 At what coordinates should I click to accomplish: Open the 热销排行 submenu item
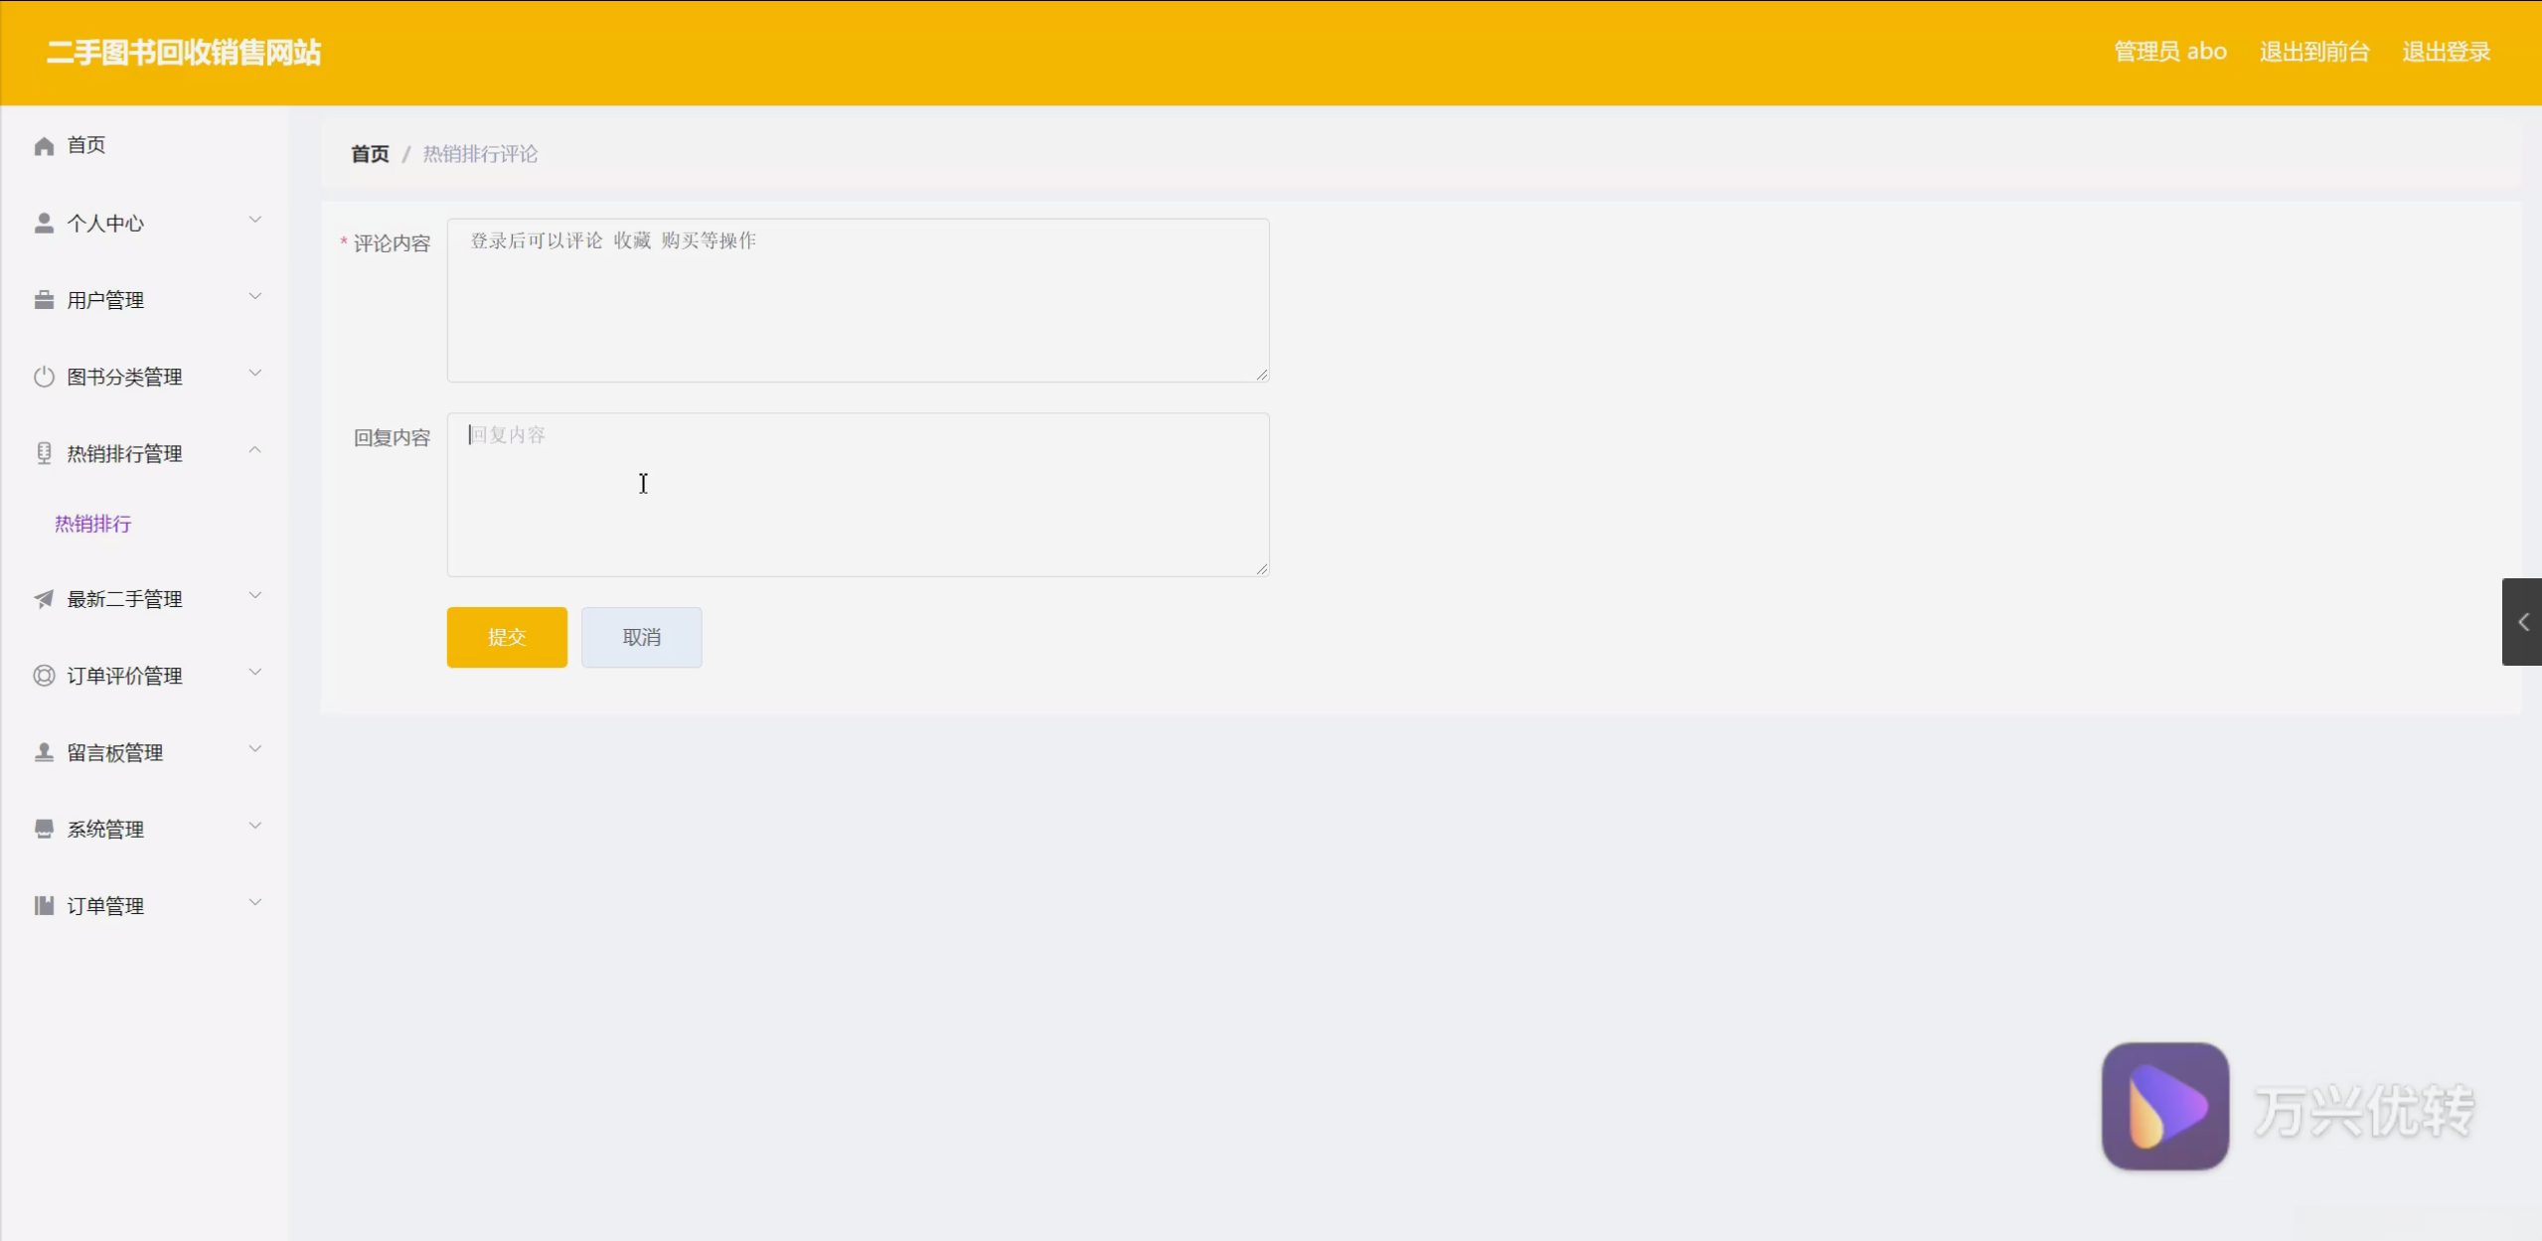coord(92,524)
